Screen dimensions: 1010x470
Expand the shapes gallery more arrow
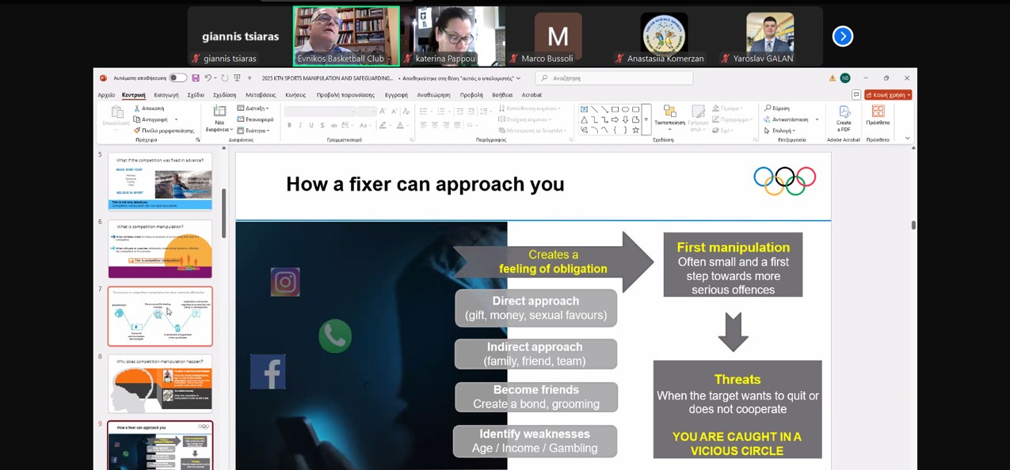point(646,120)
